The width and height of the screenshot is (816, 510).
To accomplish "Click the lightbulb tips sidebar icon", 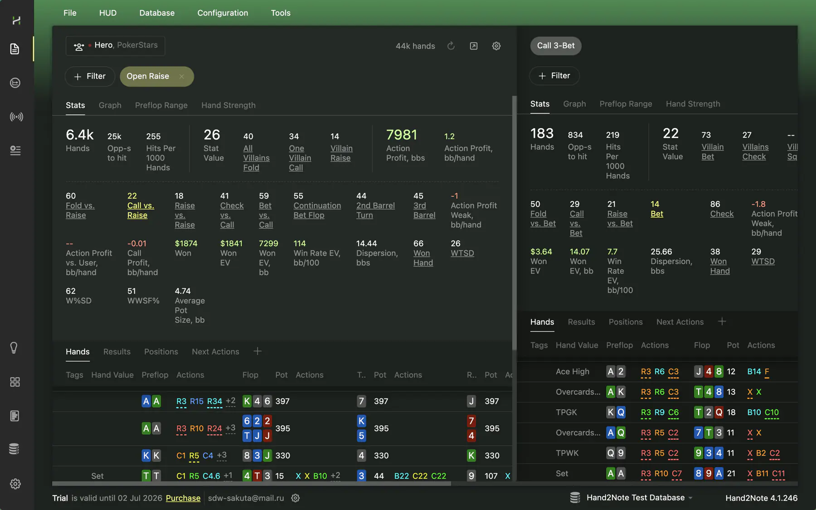I will (x=14, y=348).
